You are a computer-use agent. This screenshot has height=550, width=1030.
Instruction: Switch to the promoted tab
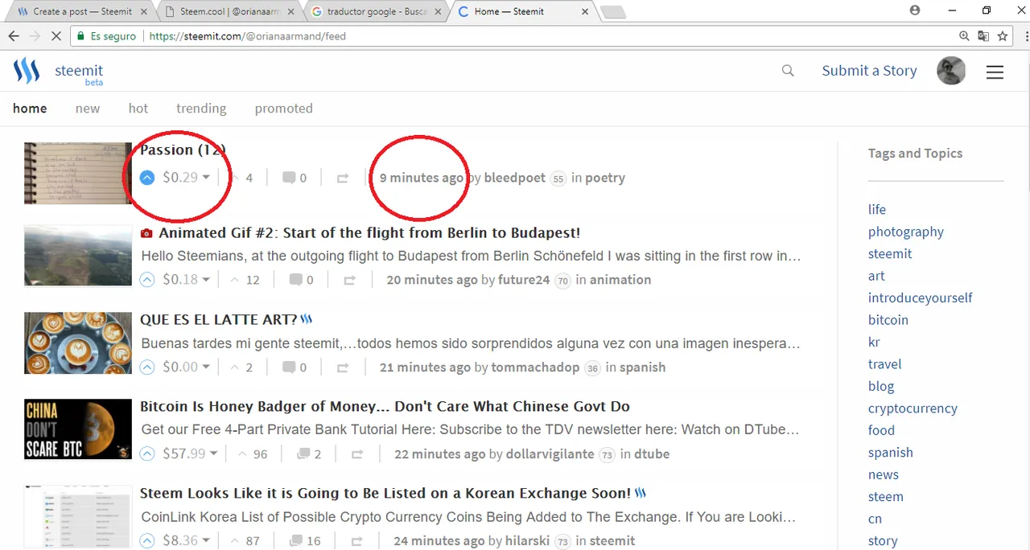(x=283, y=108)
